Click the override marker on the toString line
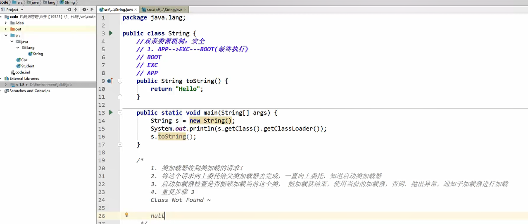The height and width of the screenshot is (224, 528). (x=110, y=81)
